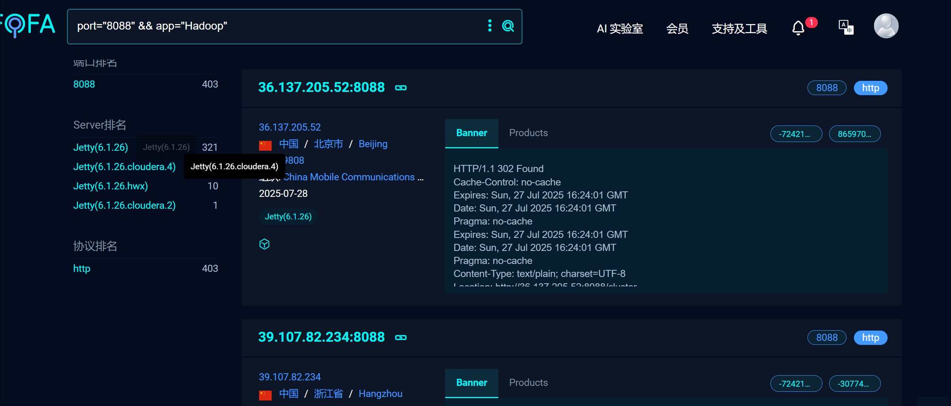Click the -72421... hash tag on second result
Screen dimensions: 951x406
(x=796, y=384)
